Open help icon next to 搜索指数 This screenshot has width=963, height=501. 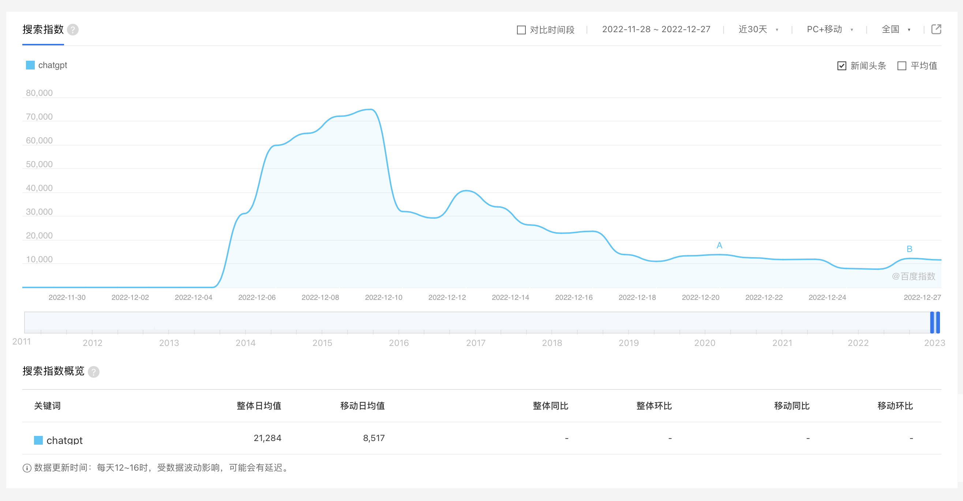coord(73,30)
